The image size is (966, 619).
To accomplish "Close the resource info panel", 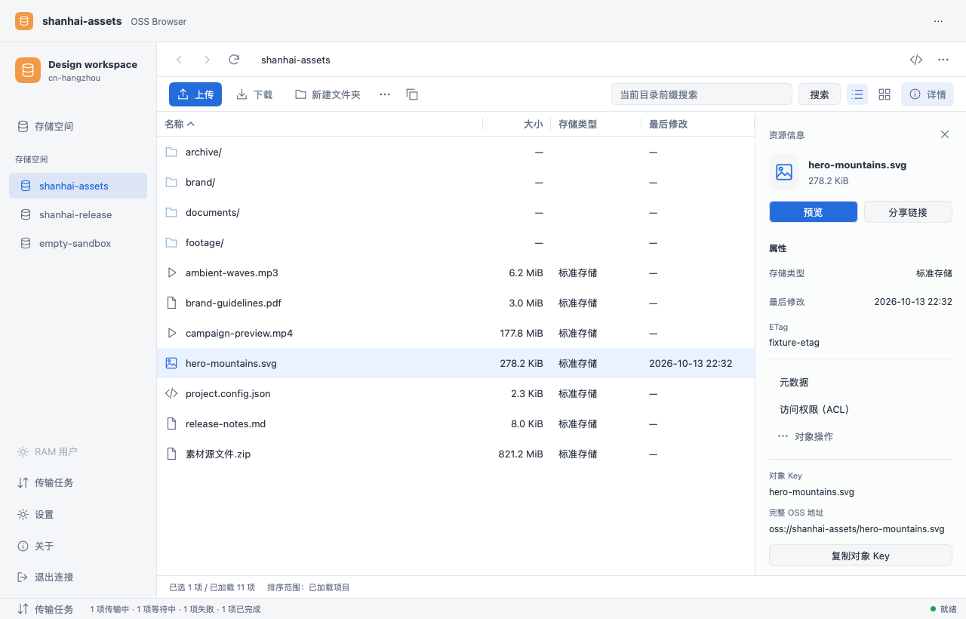I will point(945,134).
